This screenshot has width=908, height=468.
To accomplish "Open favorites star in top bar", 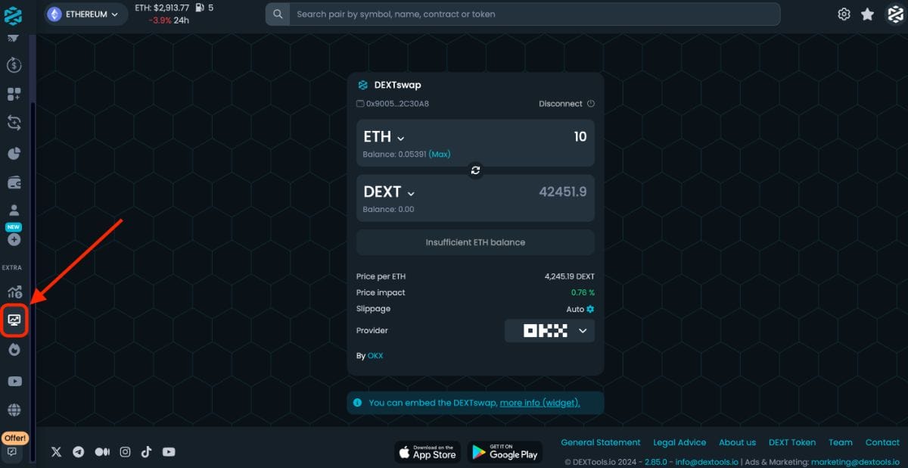I will pos(868,14).
